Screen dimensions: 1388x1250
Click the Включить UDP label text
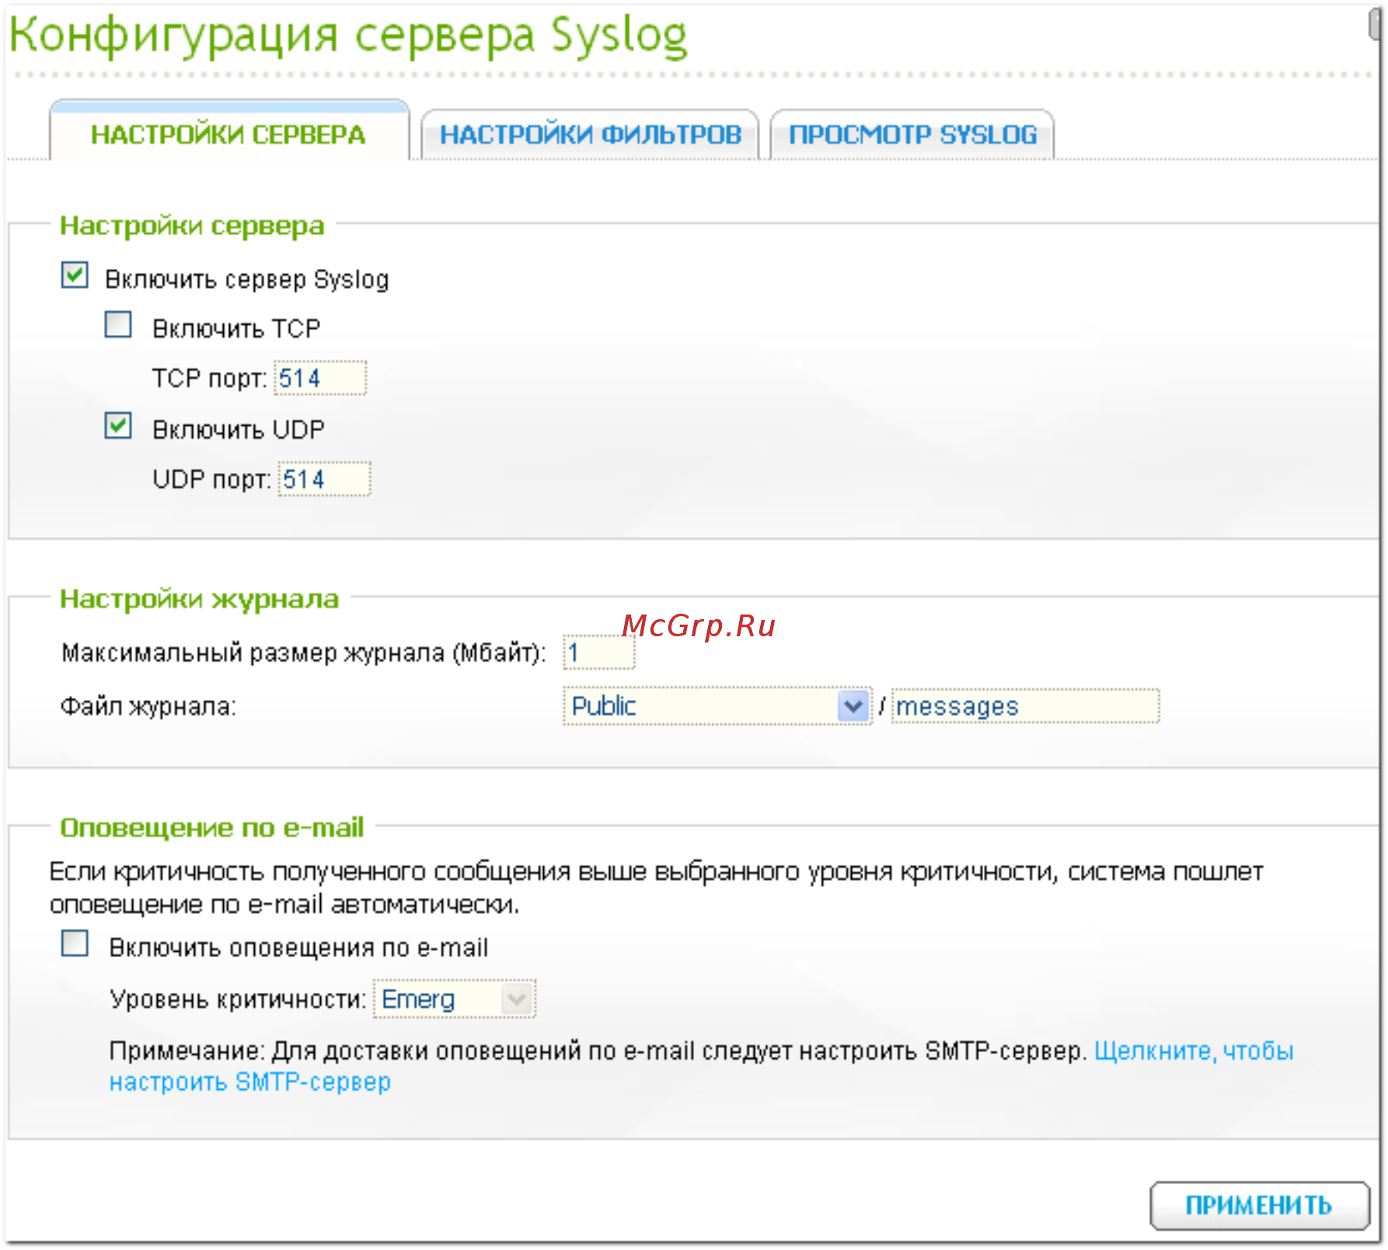click(x=239, y=429)
